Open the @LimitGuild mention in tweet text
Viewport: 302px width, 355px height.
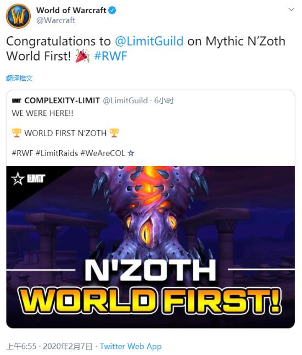point(149,41)
